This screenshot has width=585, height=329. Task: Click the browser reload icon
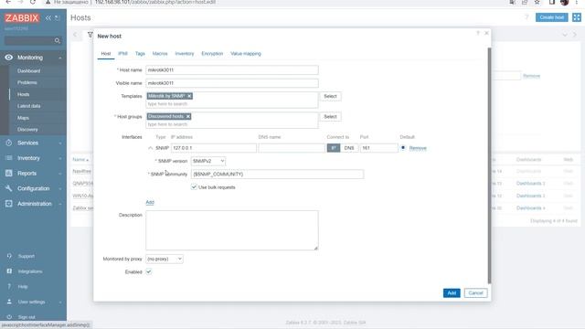pyautogui.click(x=33, y=2)
